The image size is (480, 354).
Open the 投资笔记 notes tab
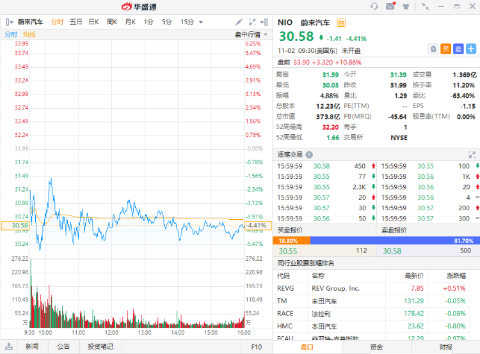click(100, 347)
